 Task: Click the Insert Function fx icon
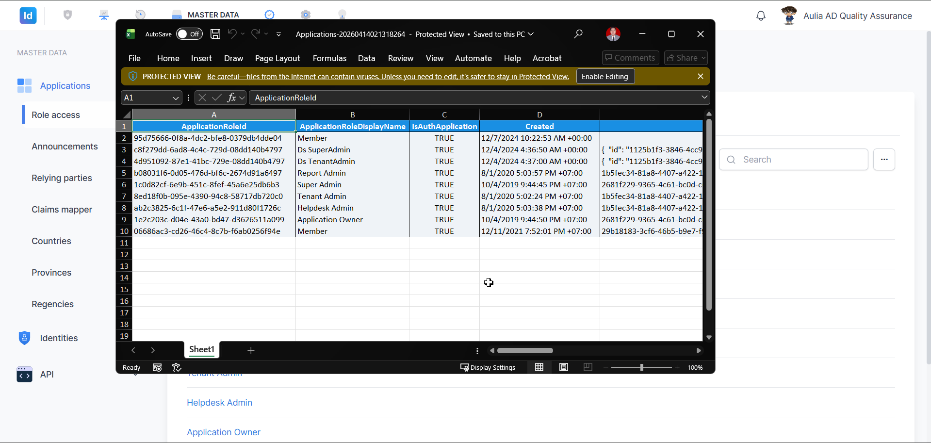point(231,98)
